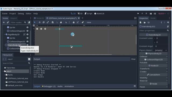This screenshot has height=97, width=172.
Task: Expand the Visibility section
Action: (x=153, y=78)
